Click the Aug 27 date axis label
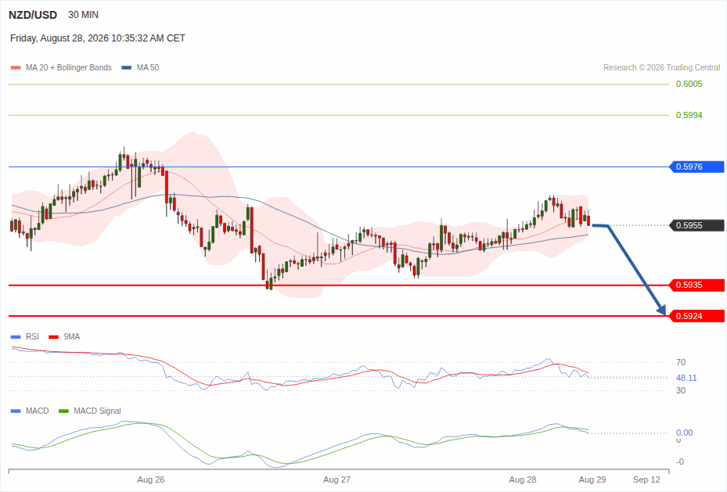Viewport: 727px width, 492px height. (337, 479)
